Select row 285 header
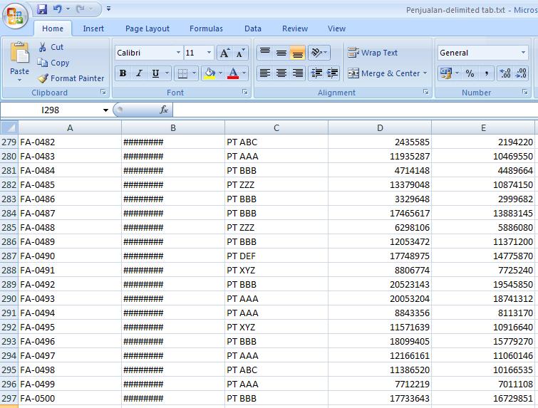The height and width of the screenshot is (408, 538). click(9, 227)
